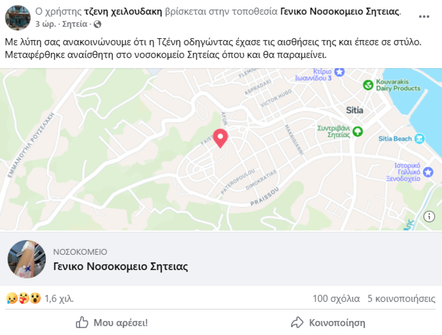Image resolution: width=442 pixels, height=335 pixels.
Task: Click the Kouvarakis Dairy Products marker icon
Action: (368, 85)
